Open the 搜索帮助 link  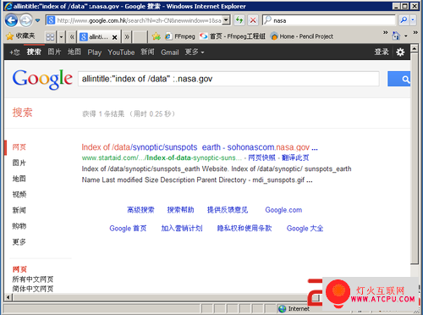click(180, 210)
